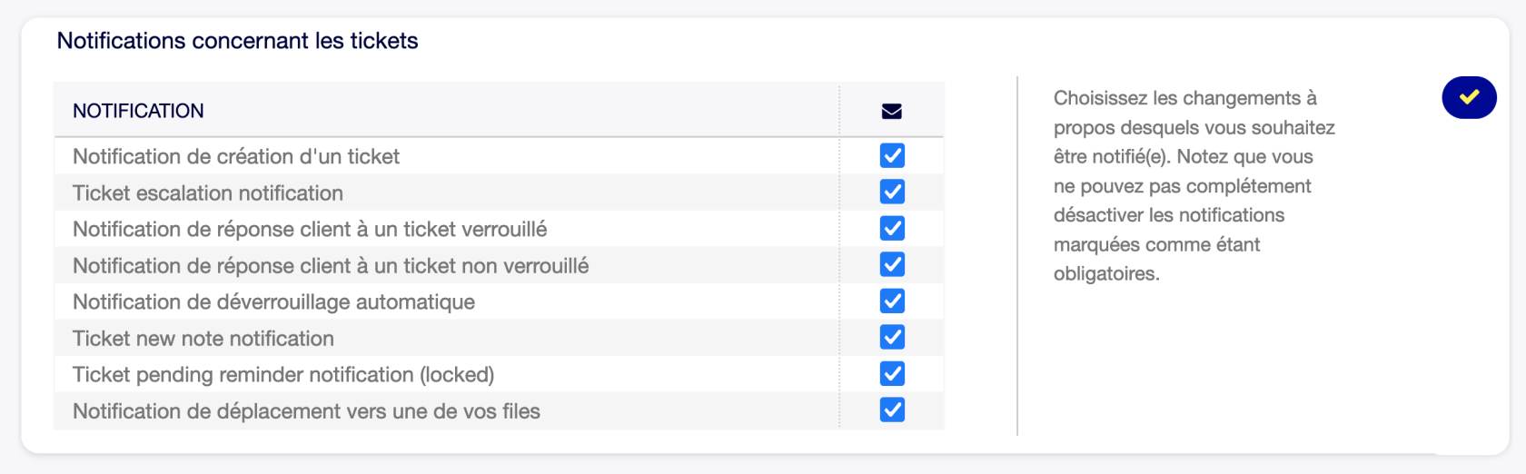Viewport: 1526px width, 474px height.
Task: Toggle Ticket pending reminder (locked) checkbox
Action: 892,374
